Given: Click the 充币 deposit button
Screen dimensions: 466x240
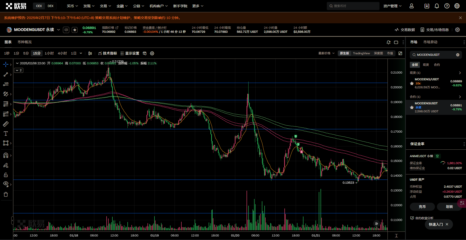Looking at the screenshot, I should 422,207.
